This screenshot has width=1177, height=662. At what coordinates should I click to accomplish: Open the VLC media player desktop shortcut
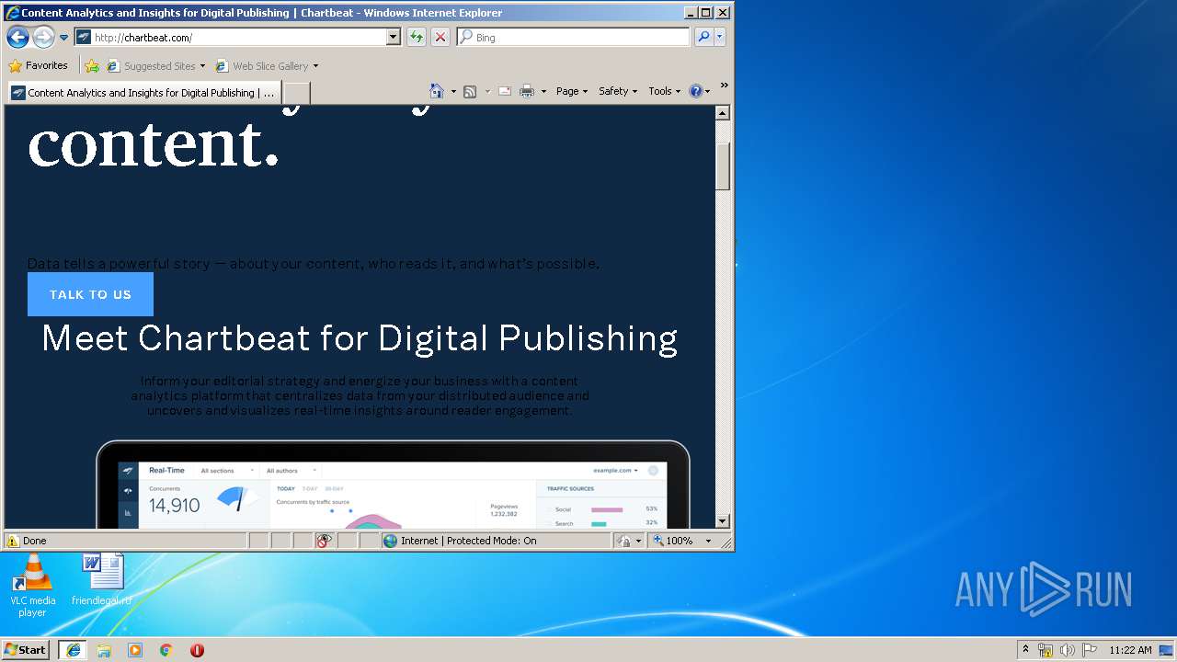point(32,585)
